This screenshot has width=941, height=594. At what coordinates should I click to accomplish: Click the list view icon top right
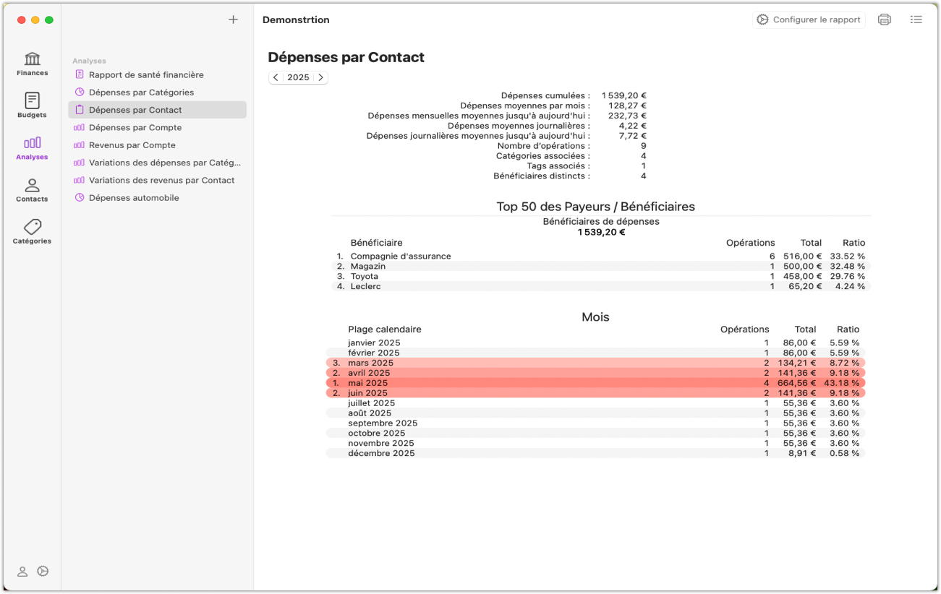(916, 20)
